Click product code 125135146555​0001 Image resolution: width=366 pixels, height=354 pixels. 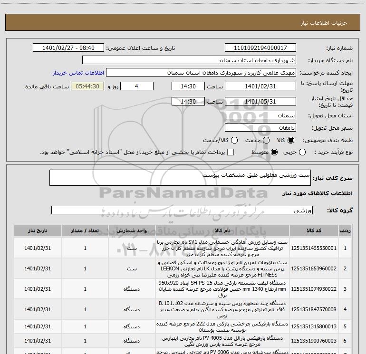click(314, 249)
